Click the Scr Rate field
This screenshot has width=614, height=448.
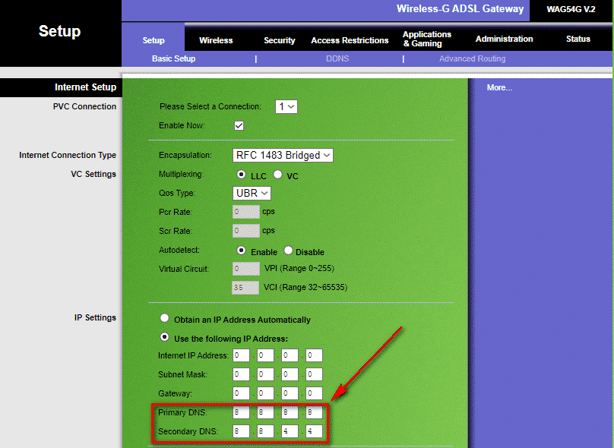click(x=246, y=231)
